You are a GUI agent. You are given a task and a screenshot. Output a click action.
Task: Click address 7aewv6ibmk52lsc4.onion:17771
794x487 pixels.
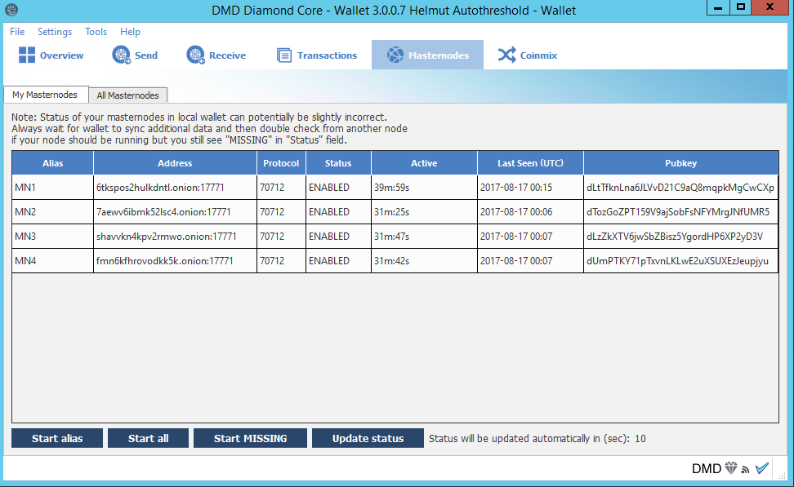coord(175,211)
